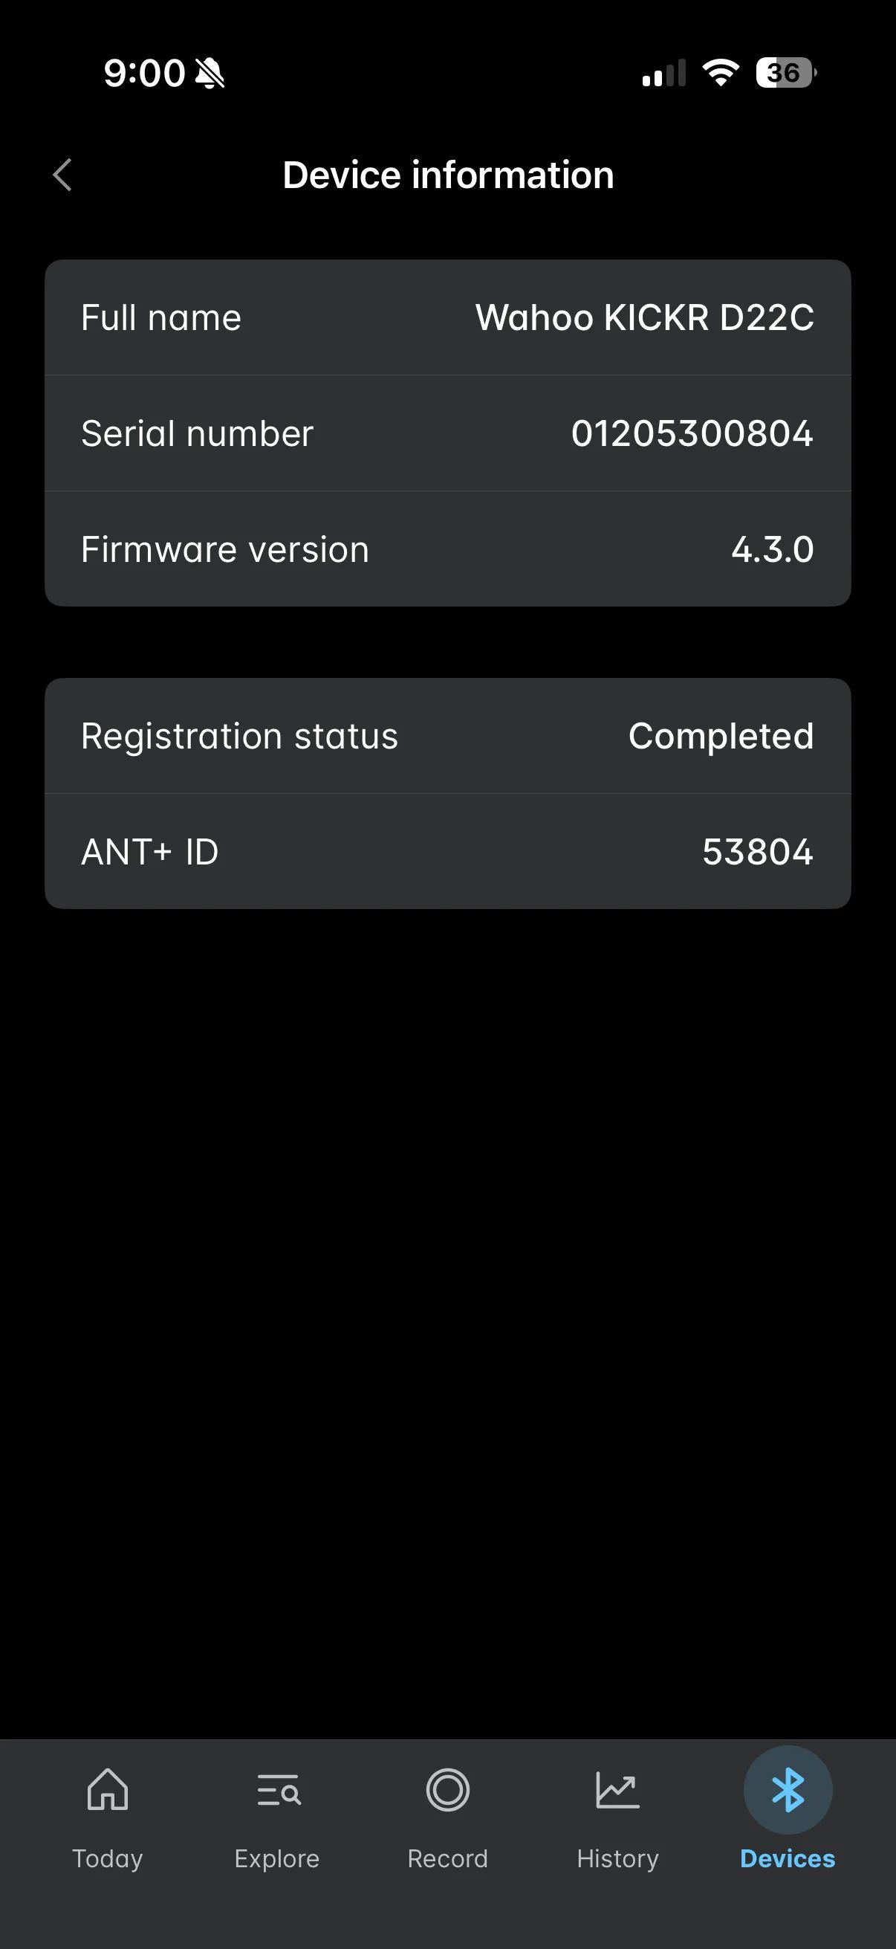896x1949 pixels.
Task: Select the Record tab label
Action: coord(447,1858)
